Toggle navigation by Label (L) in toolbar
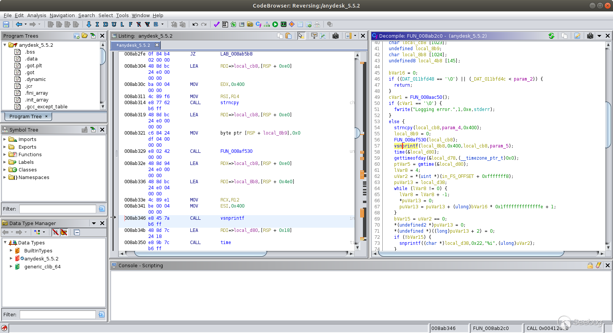 pos(122,24)
